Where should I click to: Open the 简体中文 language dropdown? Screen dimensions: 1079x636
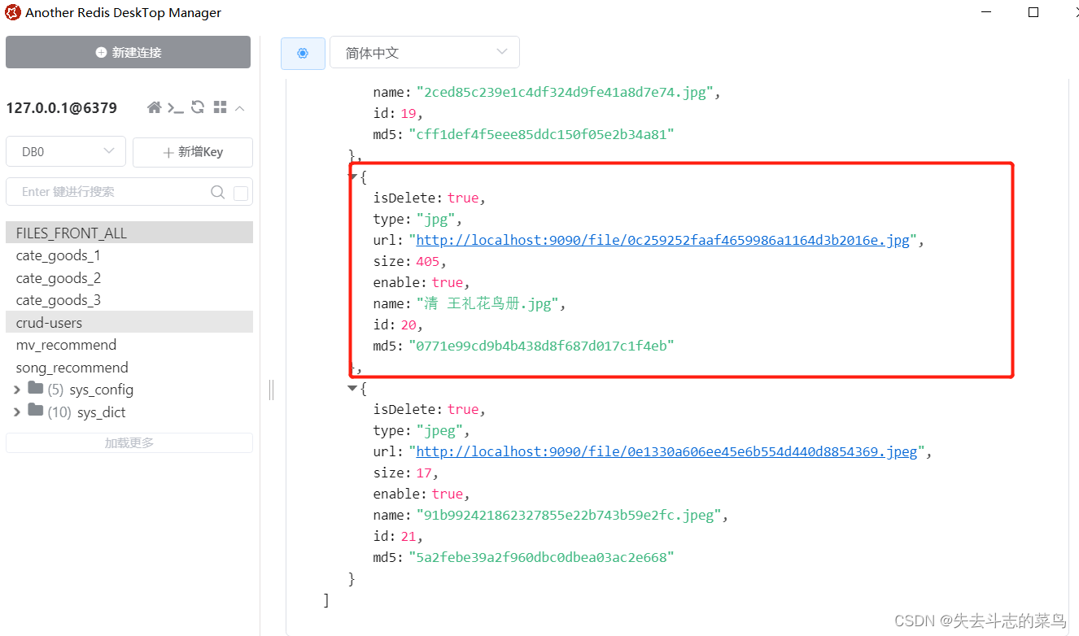click(x=424, y=52)
